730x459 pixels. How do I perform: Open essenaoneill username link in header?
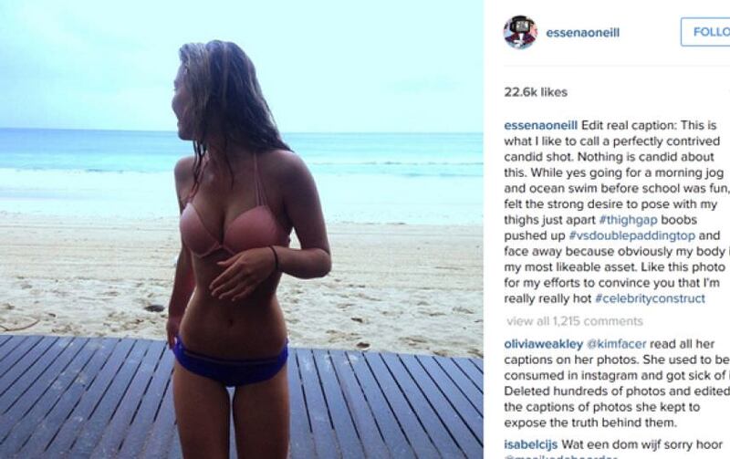pyautogui.click(x=582, y=33)
